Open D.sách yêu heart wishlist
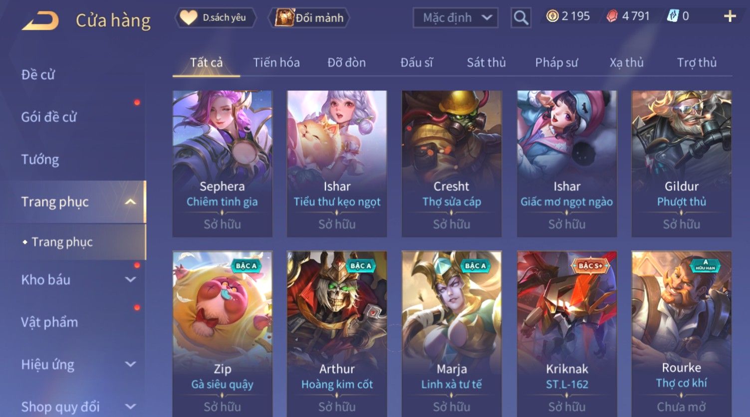 pos(216,17)
